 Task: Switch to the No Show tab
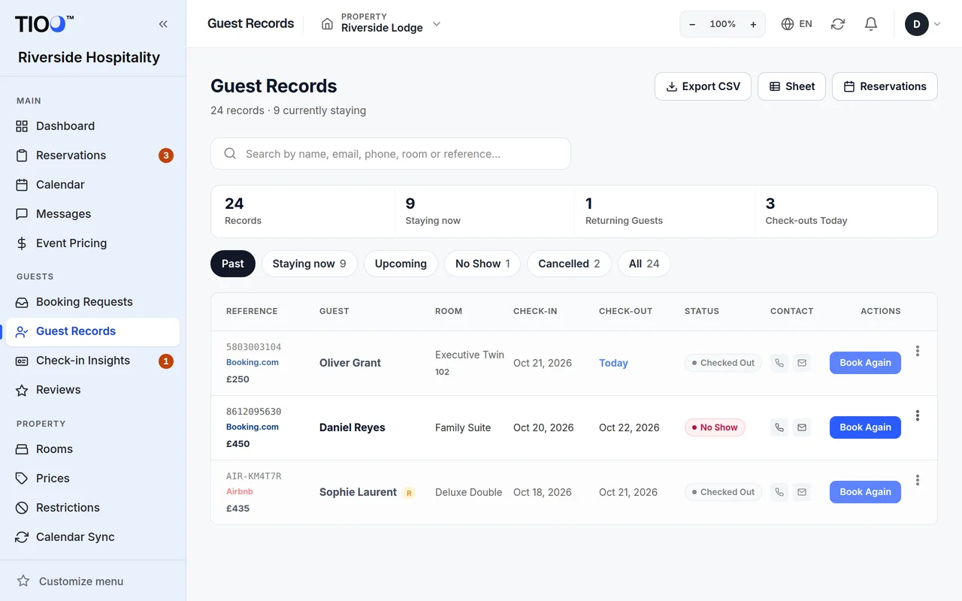pyautogui.click(x=483, y=264)
